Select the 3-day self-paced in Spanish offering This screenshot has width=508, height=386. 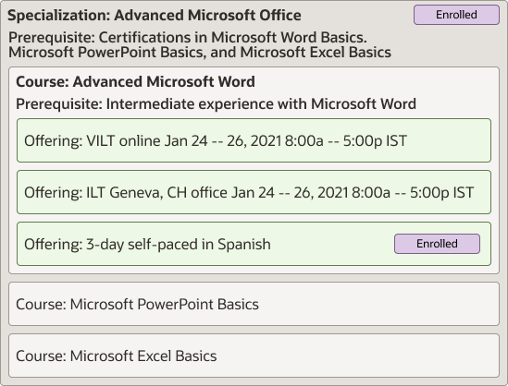pyautogui.click(x=254, y=244)
